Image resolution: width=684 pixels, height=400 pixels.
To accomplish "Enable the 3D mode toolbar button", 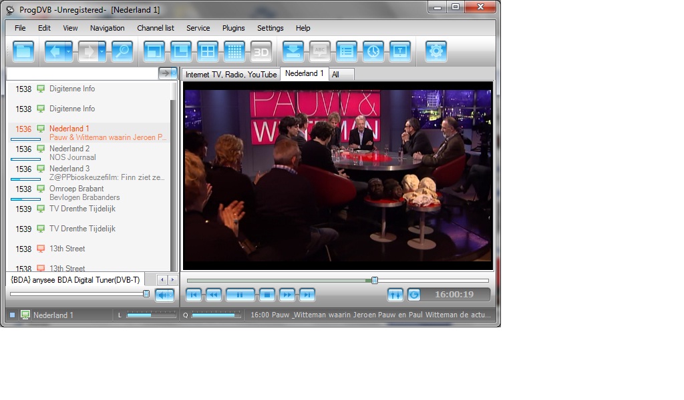I will pos(261,51).
